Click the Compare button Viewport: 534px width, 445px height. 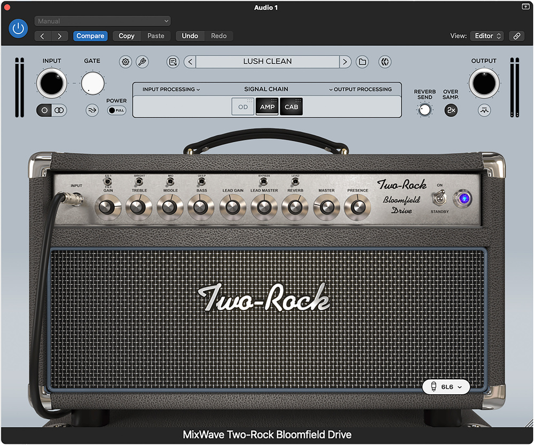pyautogui.click(x=90, y=36)
